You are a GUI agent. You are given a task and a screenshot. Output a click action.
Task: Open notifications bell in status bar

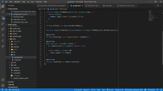tap(161, 90)
